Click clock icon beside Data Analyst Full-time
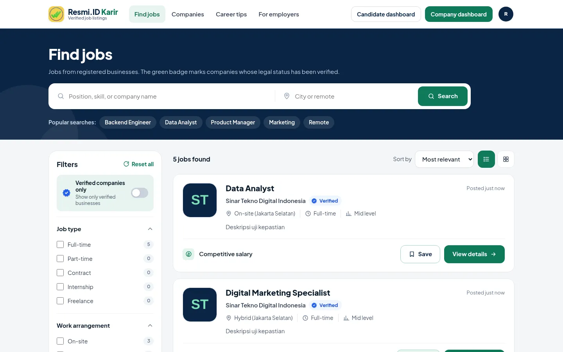563x352 pixels. pyautogui.click(x=308, y=214)
